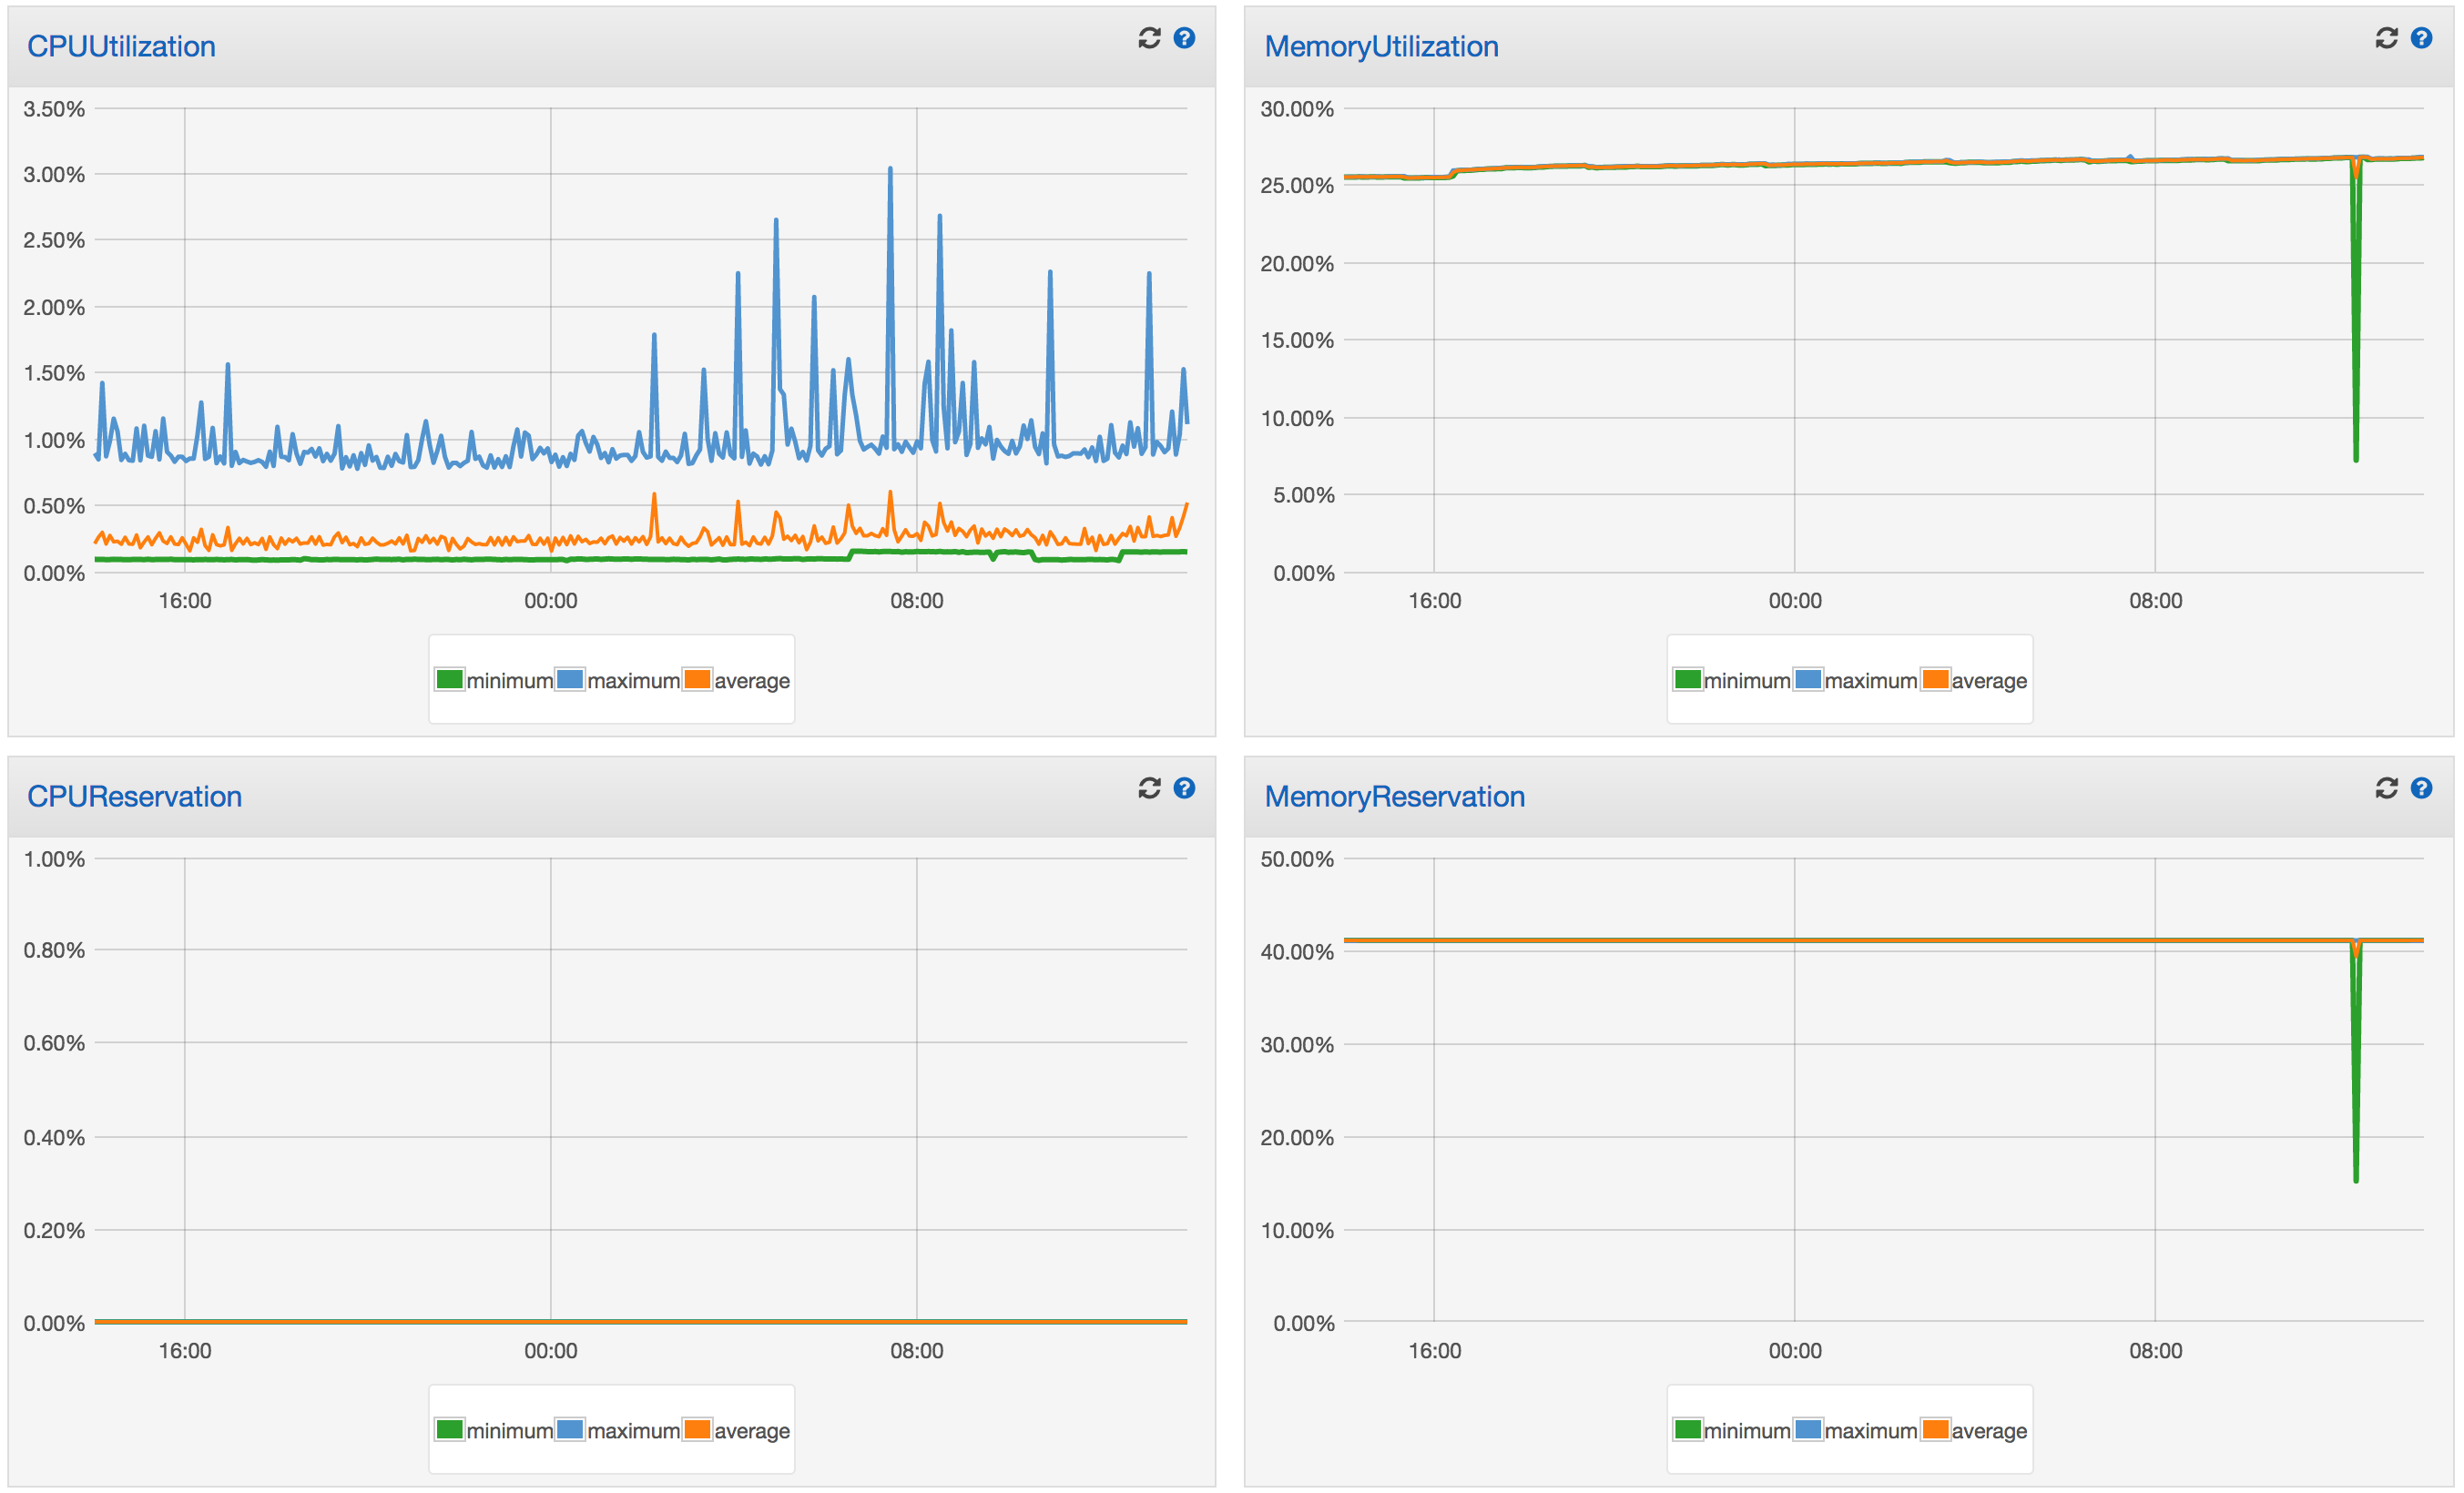This screenshot has height=1493, width=2464.
Task: Click orange average swatch in the CPUUtilization legend
Action: pyautogui.click(x=697, y=680)
